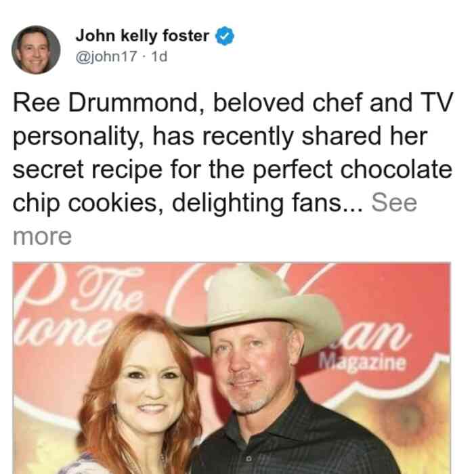Visit the @john17 handle link

(106, 56)
